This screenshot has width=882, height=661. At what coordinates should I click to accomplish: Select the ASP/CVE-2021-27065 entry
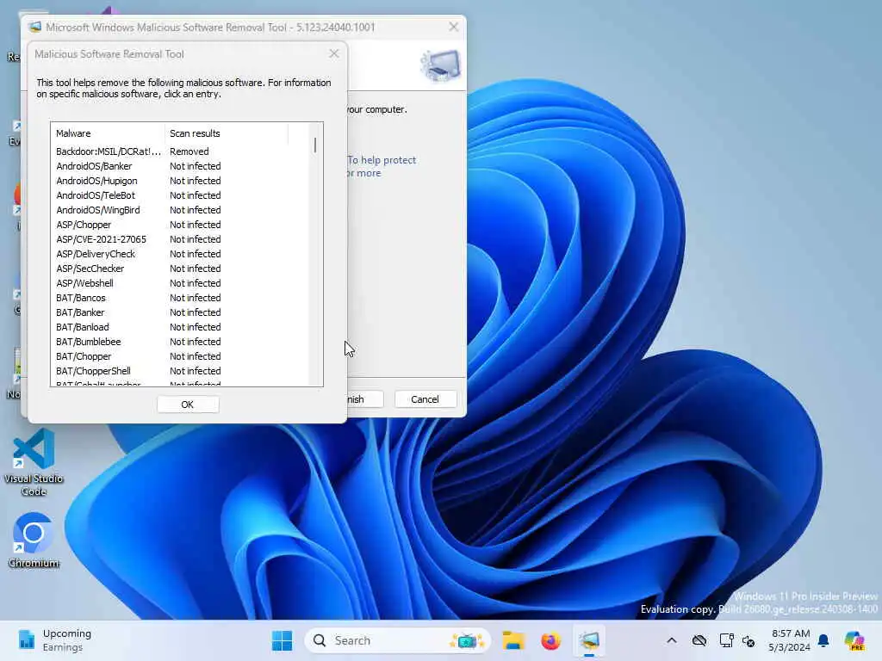coord(102,239)
